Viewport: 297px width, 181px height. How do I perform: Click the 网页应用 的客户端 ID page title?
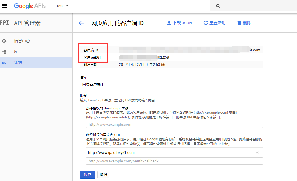[117, 23]
